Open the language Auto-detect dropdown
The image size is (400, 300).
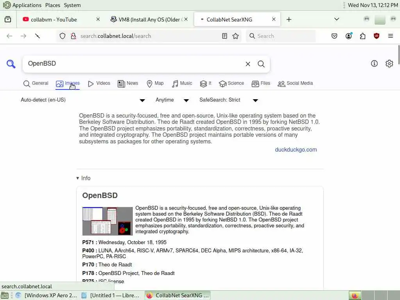83,100
